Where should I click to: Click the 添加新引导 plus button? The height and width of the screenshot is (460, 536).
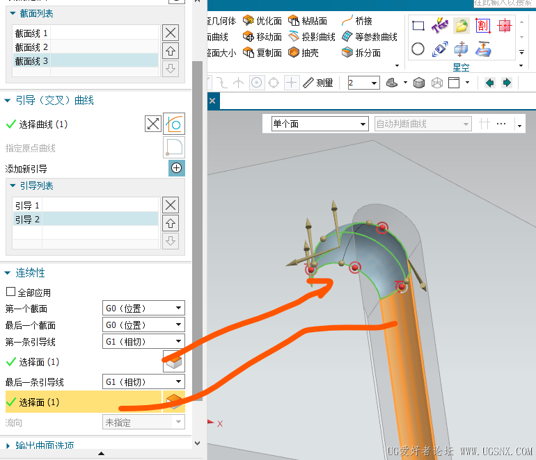(x=176, y=168)
